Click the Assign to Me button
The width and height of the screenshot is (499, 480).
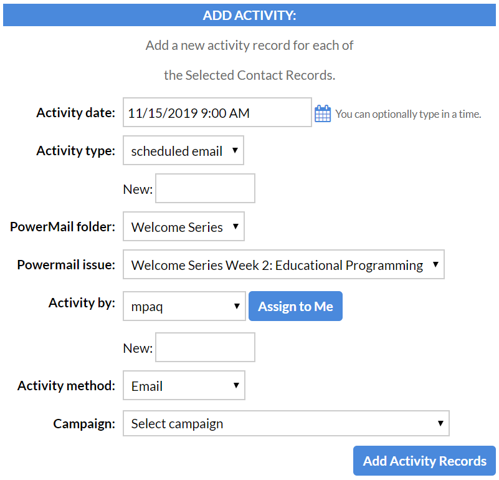295,306
